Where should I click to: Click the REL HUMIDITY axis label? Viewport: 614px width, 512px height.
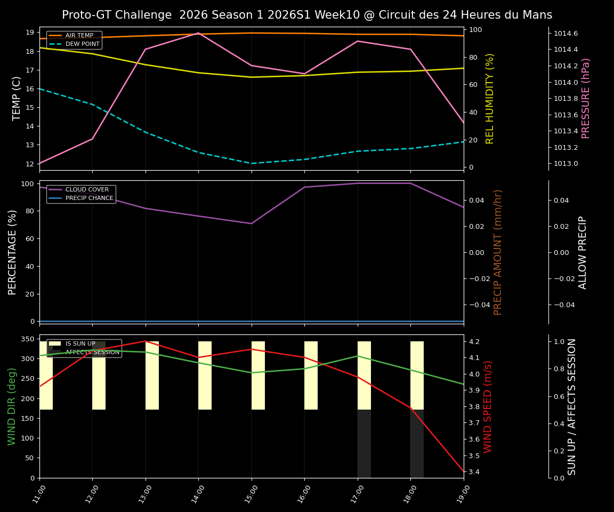[491, 98]
